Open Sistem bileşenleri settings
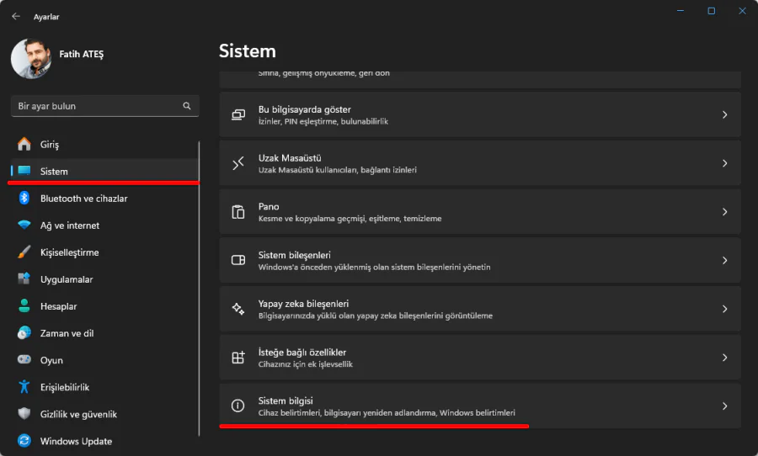 point(480,260)
